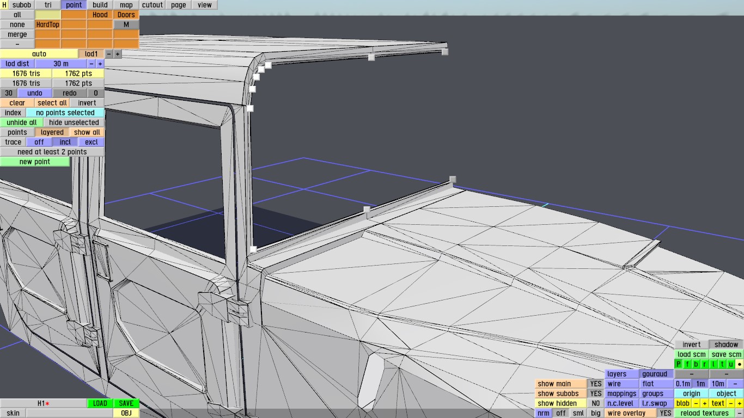Viewport: 744px width, 418px height.
Task: Click the yellow OBJ button
Action: click(x=126, y=413)
